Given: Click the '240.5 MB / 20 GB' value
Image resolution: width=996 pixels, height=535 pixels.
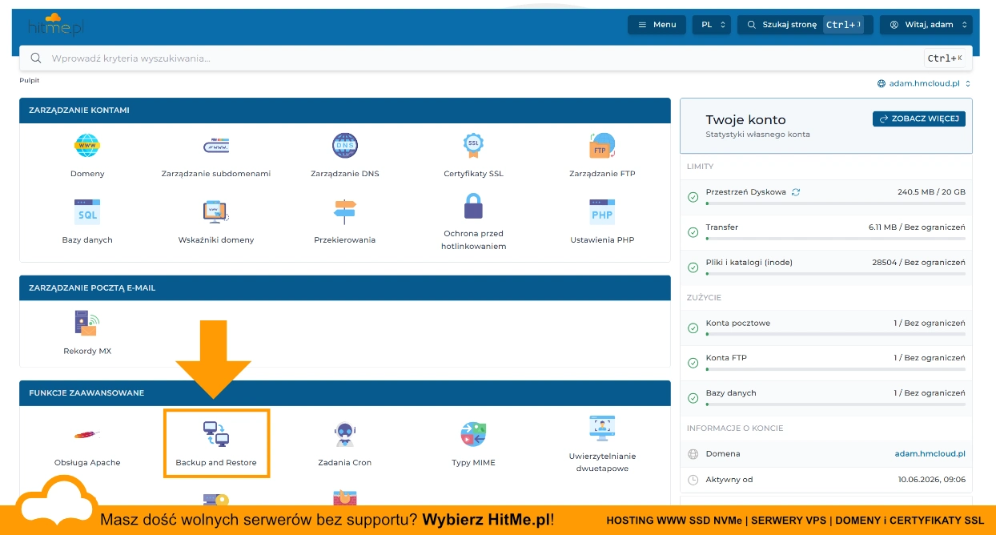Looking at the screenshot, I should tap(931, 192).
